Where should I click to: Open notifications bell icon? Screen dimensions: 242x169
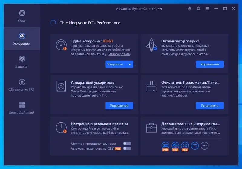coord(190,8)
